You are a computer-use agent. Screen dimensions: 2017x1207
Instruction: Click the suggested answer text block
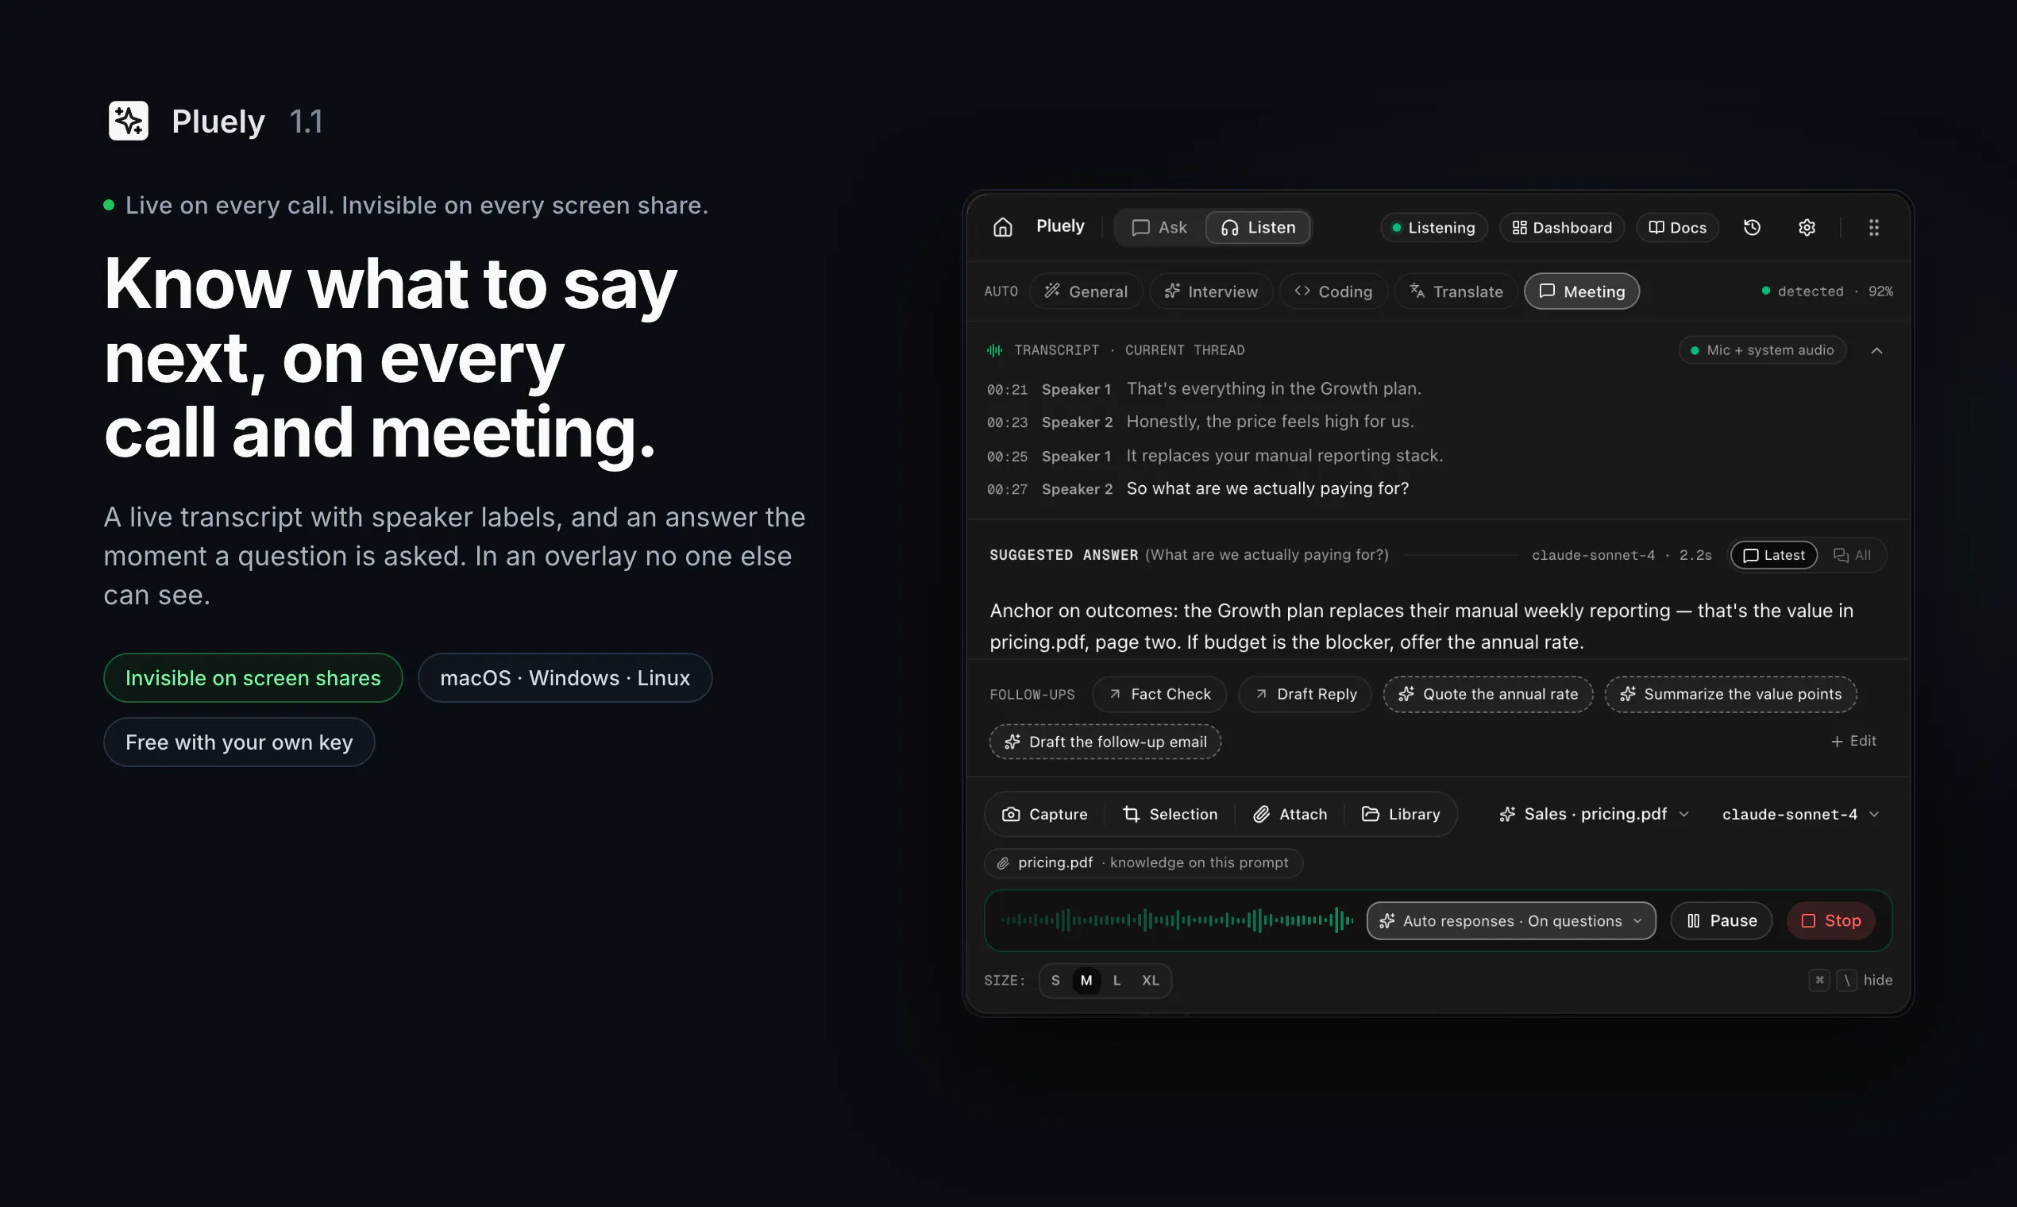(1421, 627)
